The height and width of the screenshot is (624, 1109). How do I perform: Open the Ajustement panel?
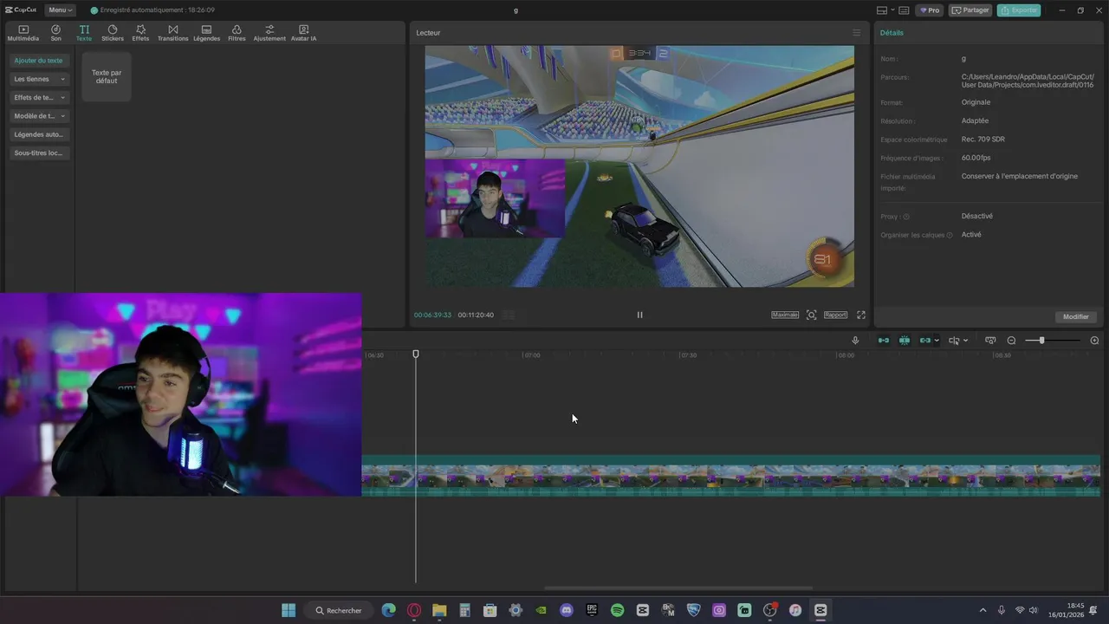[269, 33]
